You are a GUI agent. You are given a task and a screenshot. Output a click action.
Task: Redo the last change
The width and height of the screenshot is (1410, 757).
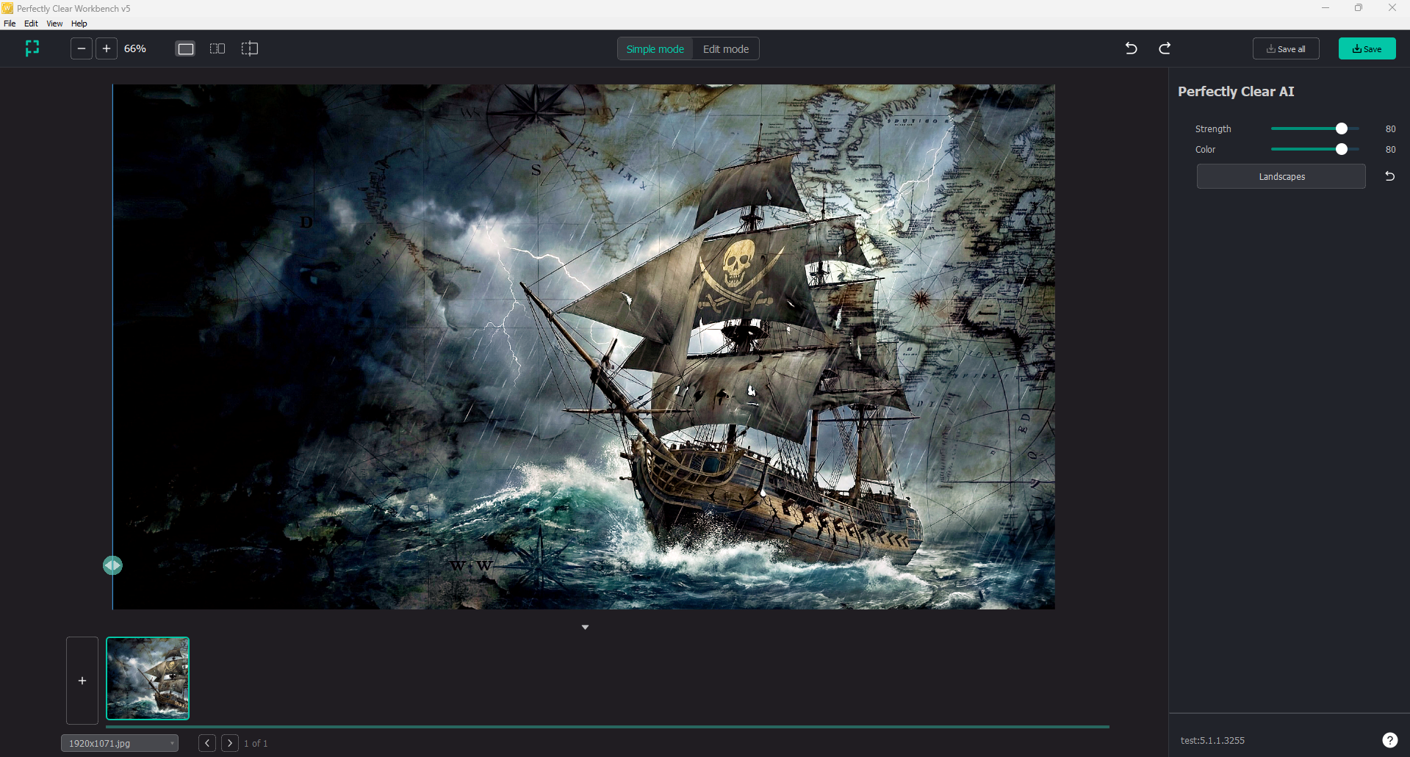[x=1165, y=48]
